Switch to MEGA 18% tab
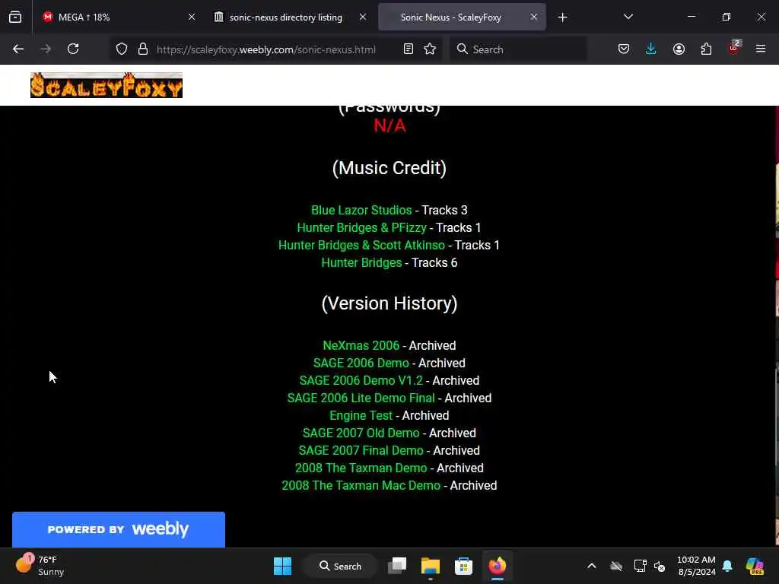The image size is (779, 584). click(119, 17)
